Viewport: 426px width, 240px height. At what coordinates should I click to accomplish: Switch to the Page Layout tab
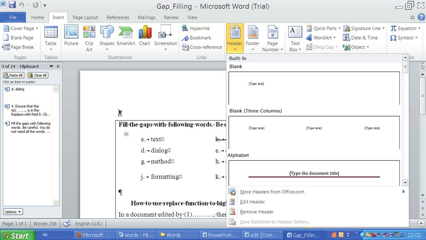85,17
